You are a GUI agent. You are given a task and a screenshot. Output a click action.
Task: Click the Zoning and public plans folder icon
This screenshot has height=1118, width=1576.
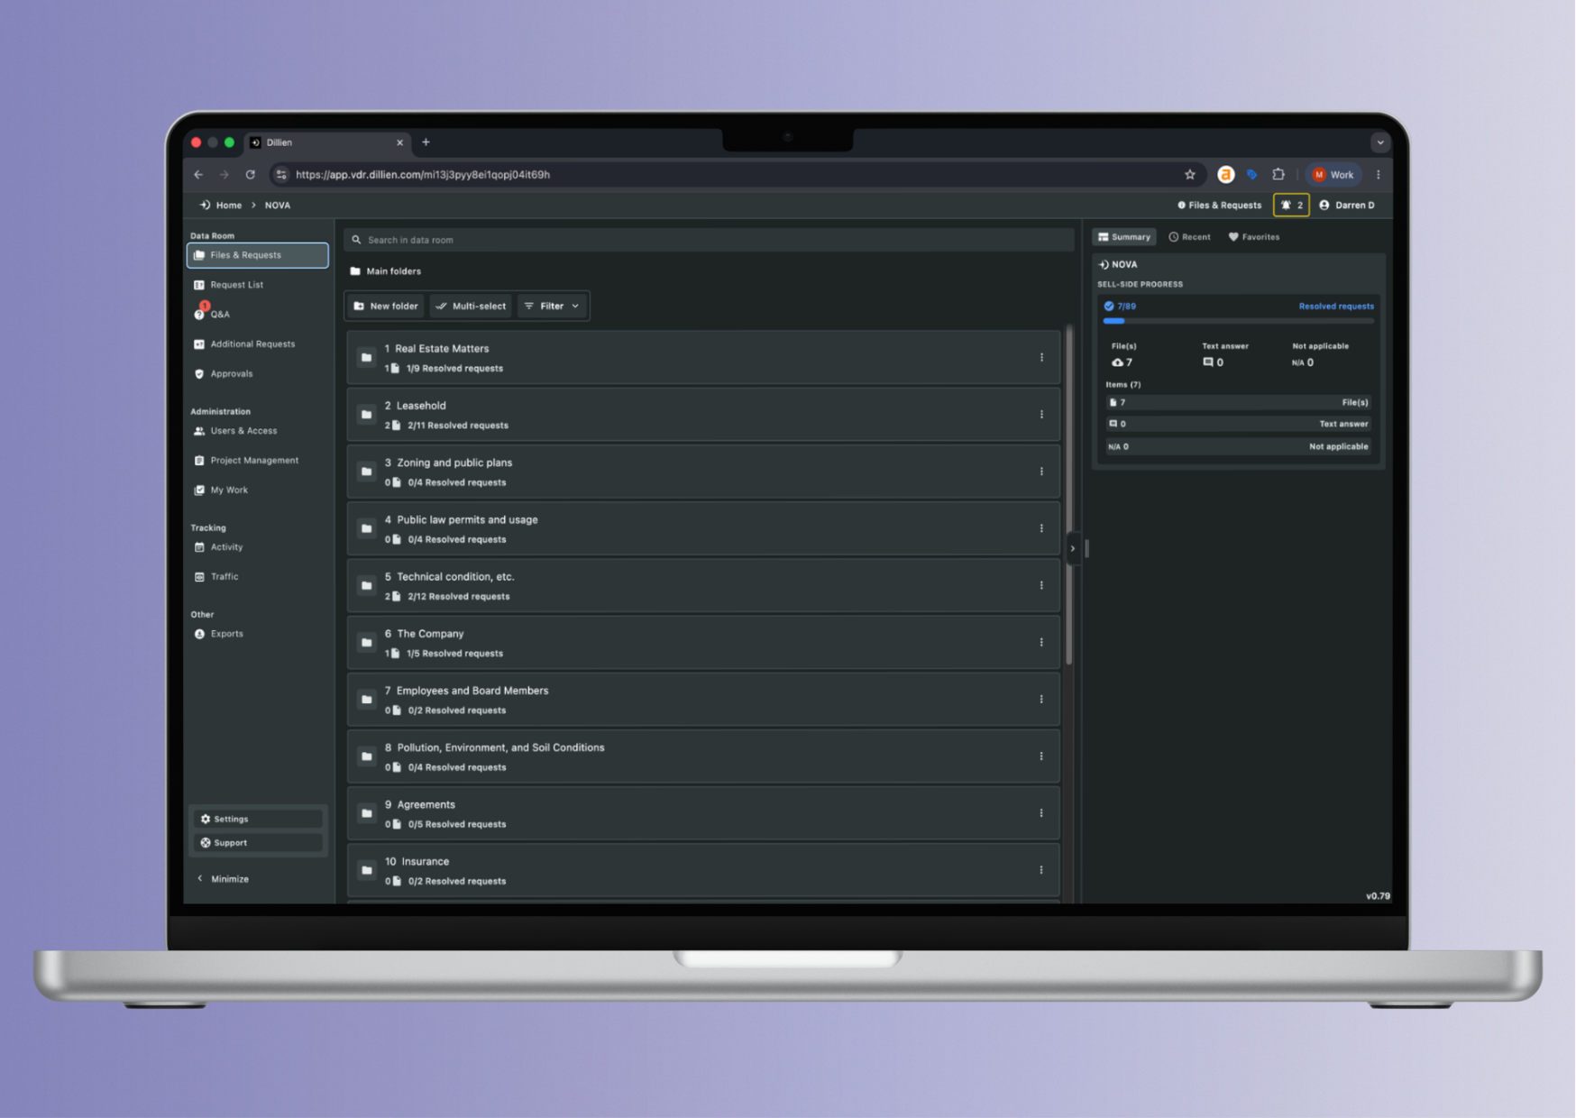pos(366,472)
